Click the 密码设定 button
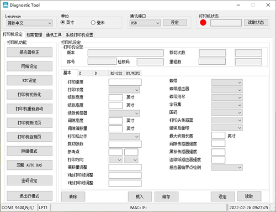 29,180
